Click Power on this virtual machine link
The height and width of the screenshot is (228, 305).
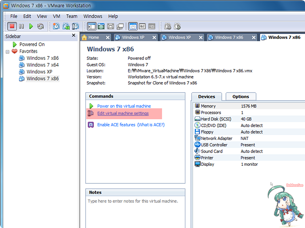click(124, 106)
